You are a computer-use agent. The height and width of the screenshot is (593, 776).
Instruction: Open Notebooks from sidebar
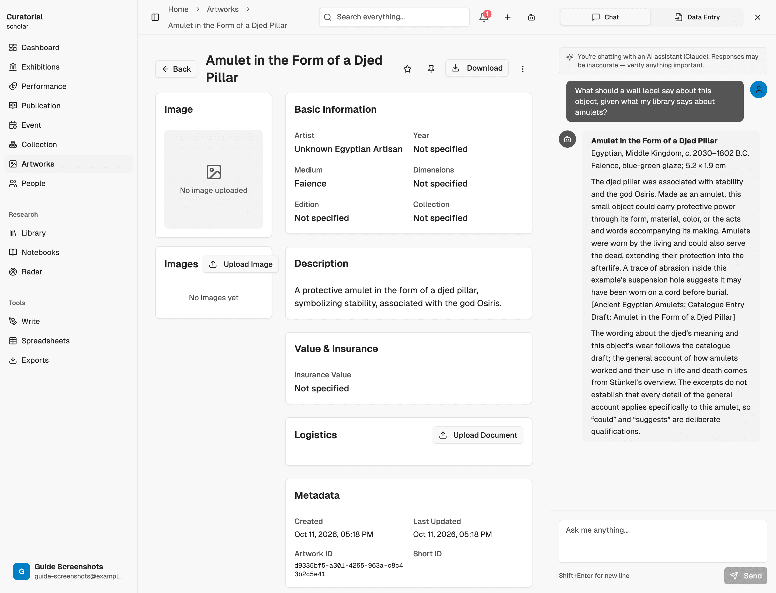tap(69, 252)
